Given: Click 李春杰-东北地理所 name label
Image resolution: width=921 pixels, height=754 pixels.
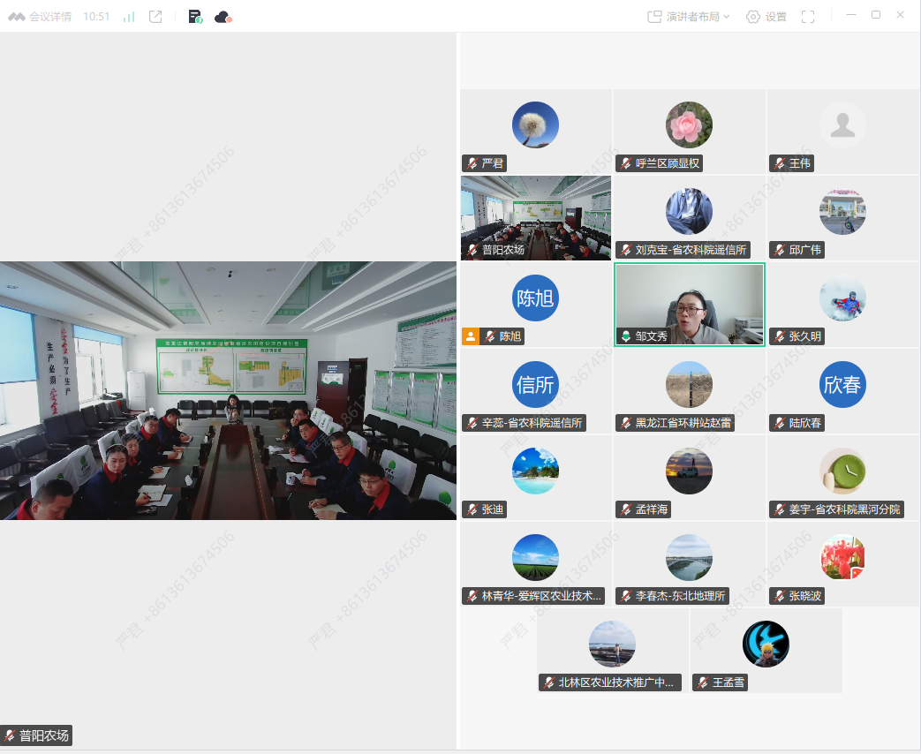Looking at the screenshot, I should pyautogui.click(x=680, y=596).
